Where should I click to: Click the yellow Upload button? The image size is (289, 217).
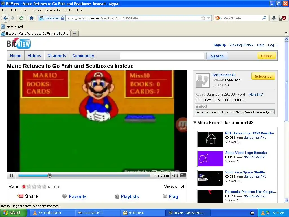click(266, 56)
